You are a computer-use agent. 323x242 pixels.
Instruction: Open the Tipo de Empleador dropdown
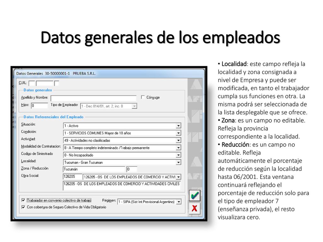coord(134,106)
